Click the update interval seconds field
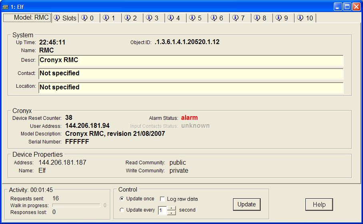 pyautogui.click(x=163, y=210)
